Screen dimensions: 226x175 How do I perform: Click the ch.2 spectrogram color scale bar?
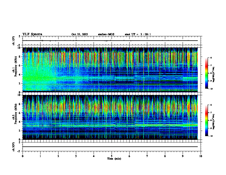(x=207, y=120)
